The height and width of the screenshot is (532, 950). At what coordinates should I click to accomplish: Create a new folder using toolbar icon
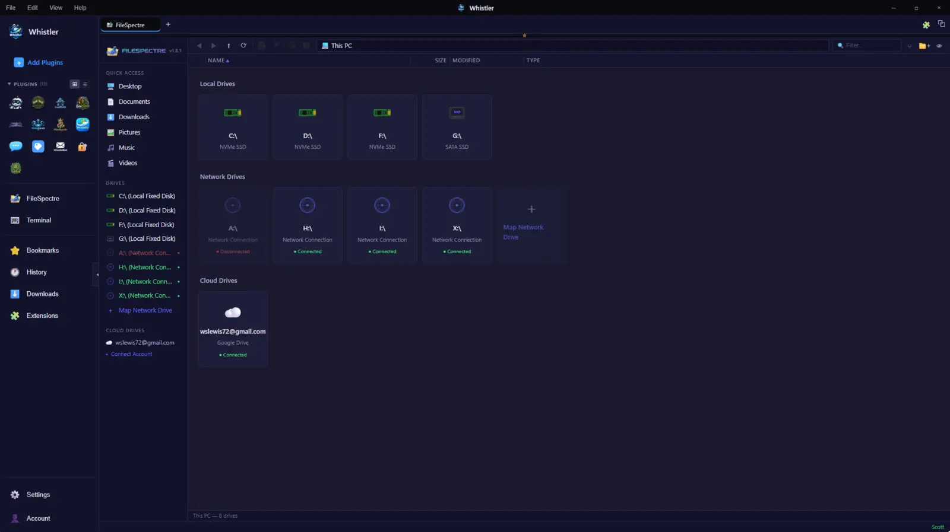(x=924, y=46)
